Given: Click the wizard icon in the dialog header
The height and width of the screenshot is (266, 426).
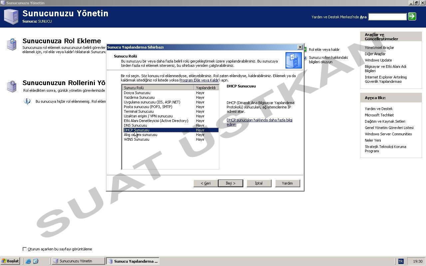Looking at the screenshot, I should point(294,60).
